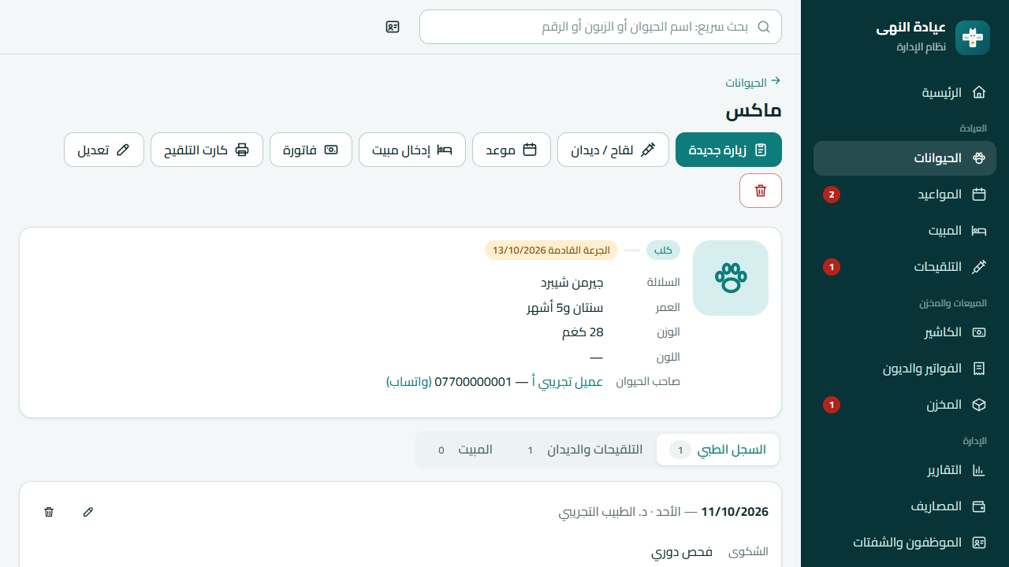Switch to التلقيحات والديدان tab
The width and height of the screenshot is (1009, 567).
point(583,450)
